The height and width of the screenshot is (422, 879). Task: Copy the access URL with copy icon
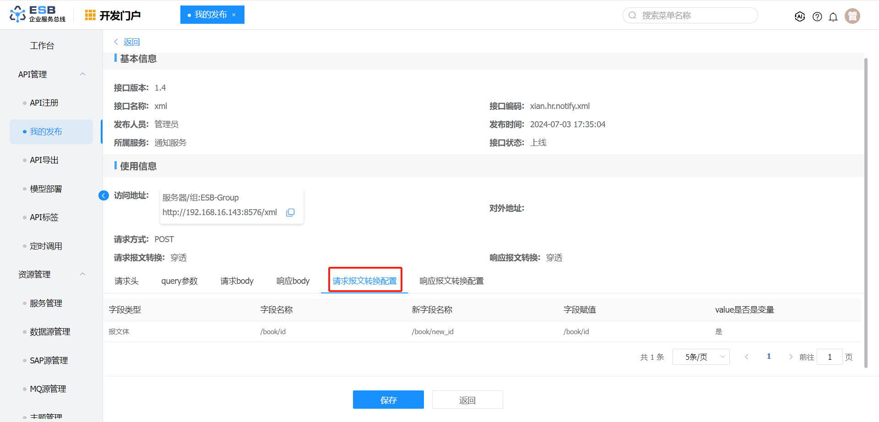tap(290, 212)
